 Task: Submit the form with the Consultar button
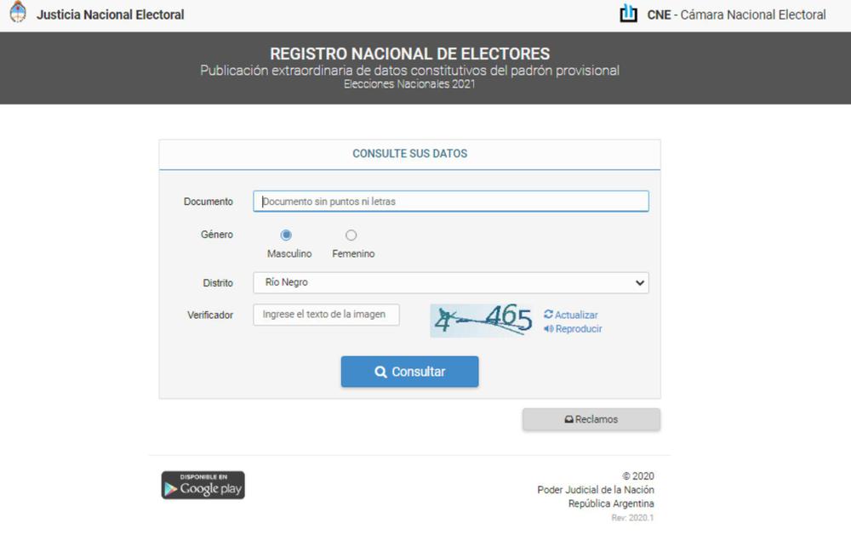(410, 372)
